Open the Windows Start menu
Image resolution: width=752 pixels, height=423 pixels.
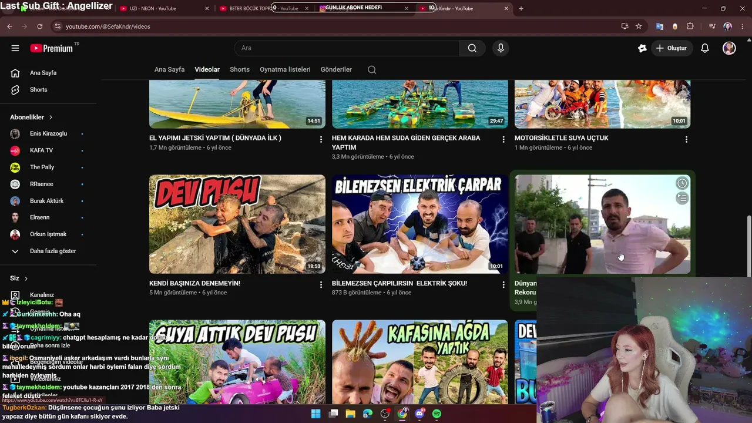(315, 414)
